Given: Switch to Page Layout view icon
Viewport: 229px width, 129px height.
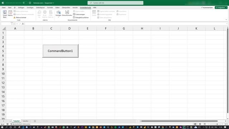Looking at the screenshot, I should click(x=200, y=124).
